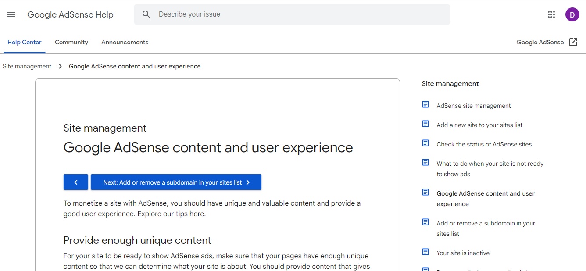Open What to do when site not ready article

[490, 169]
